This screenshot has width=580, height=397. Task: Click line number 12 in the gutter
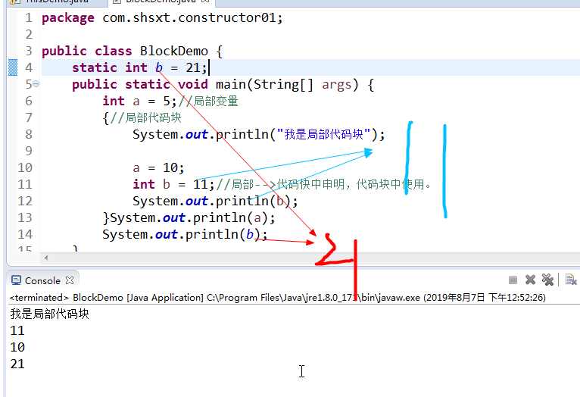[25, 201]
